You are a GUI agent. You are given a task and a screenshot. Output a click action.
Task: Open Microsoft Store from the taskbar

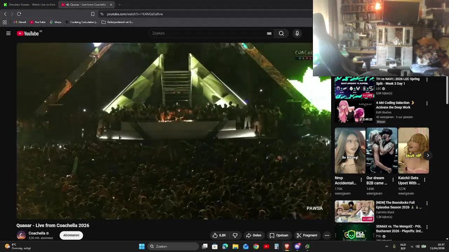[215, 246]
